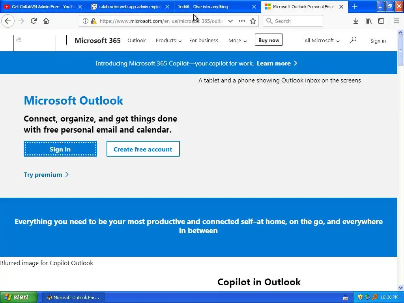Click the padlock warning icon in address bar
Viewport: 404px width, 303px height.
pyautogui.click(x=94, y=21)
